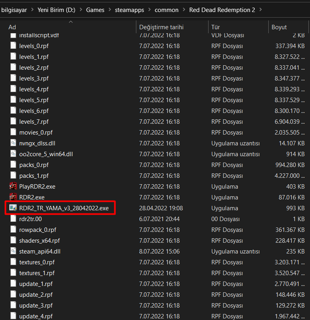Click the oo2core_5_win64.dll file name
This screenshot has width=310, height=320.
click(x=46, y=154)
